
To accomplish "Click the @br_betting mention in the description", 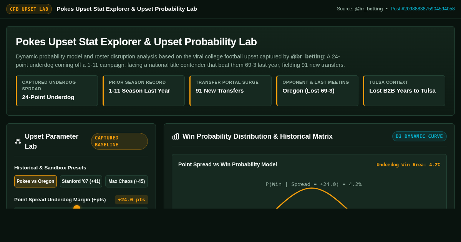I will [307, 56].
